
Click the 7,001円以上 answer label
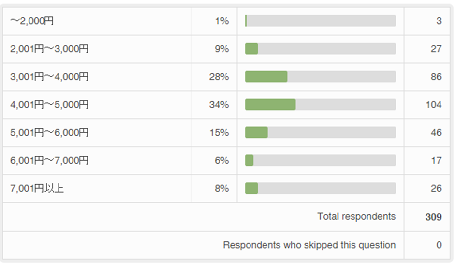37,189
